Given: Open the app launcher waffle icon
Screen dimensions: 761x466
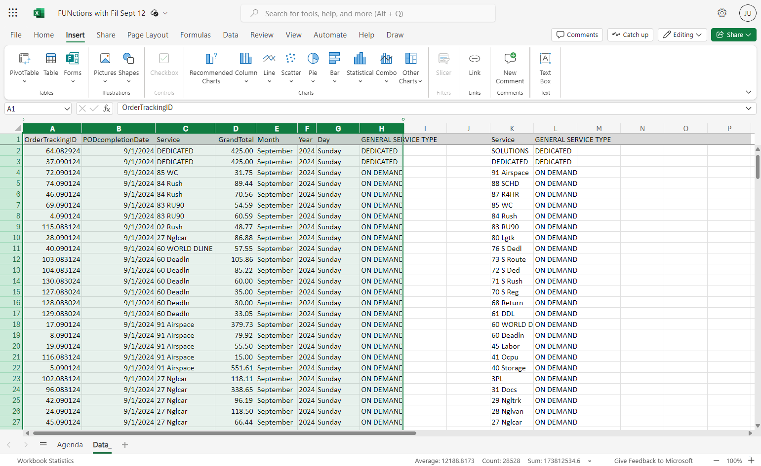Looking at the screenshot, I should pos(13,13).
